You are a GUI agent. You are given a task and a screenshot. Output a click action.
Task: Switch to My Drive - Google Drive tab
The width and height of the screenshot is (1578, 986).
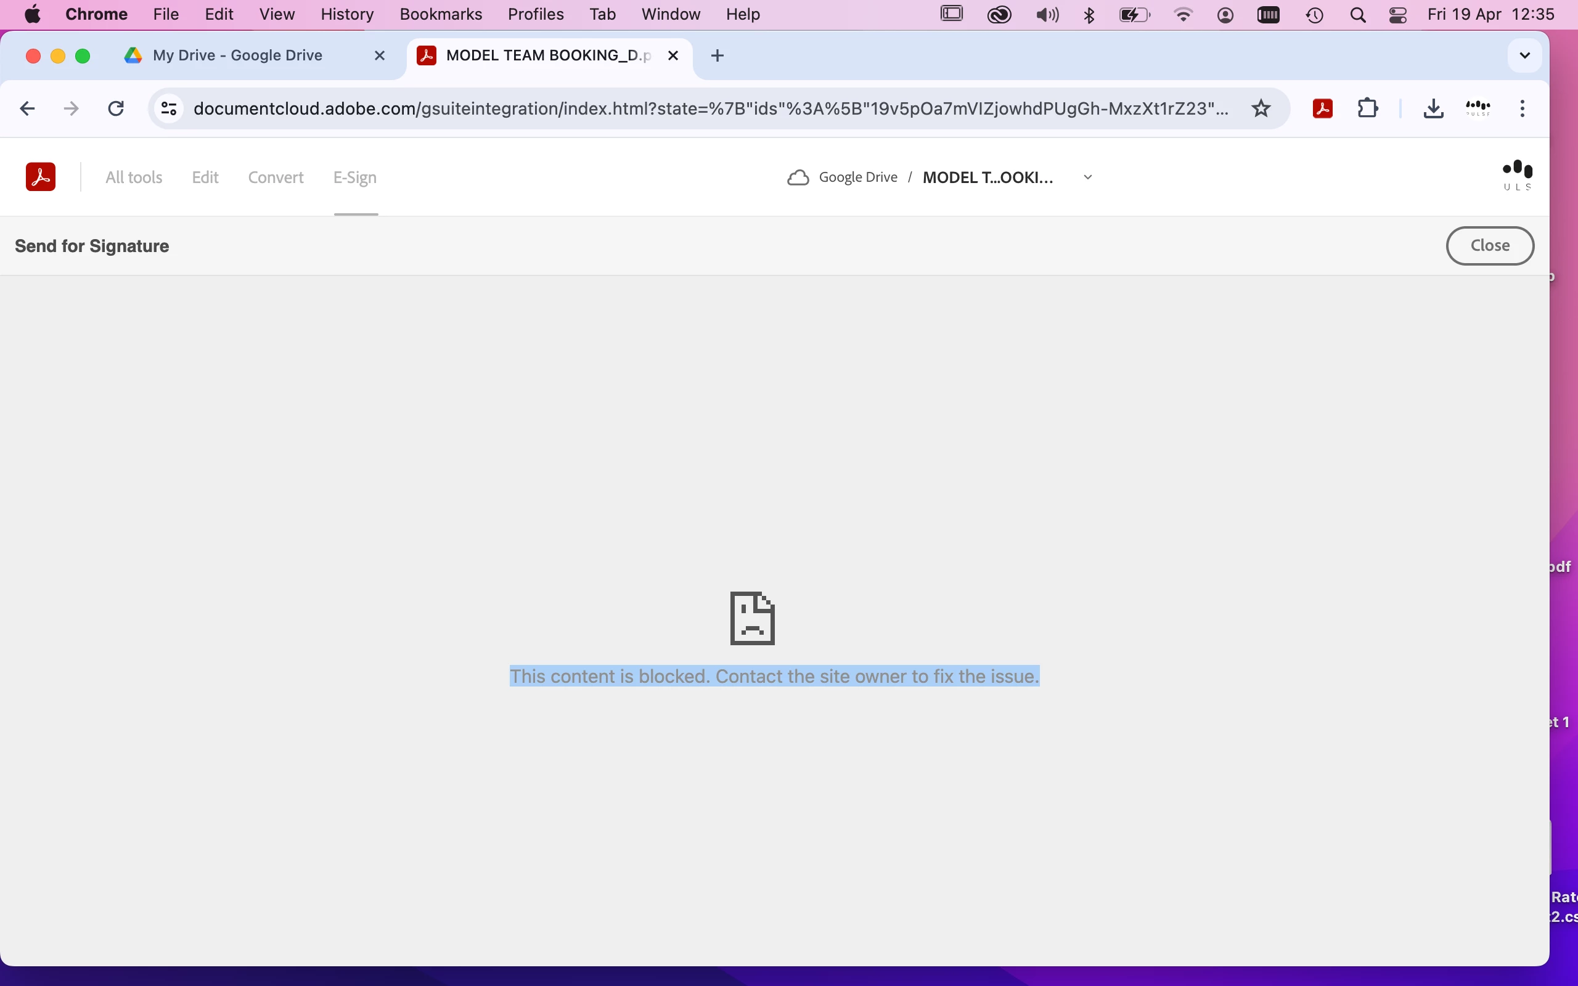pos(238,55)
